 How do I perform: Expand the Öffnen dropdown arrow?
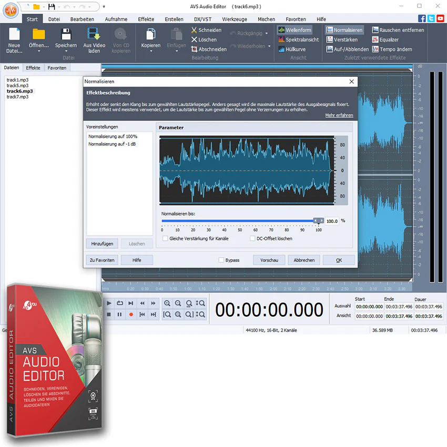point(39,52)
